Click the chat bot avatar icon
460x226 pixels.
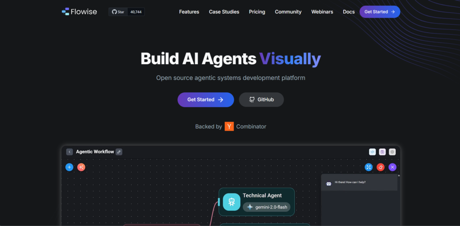tap(328, 183)
